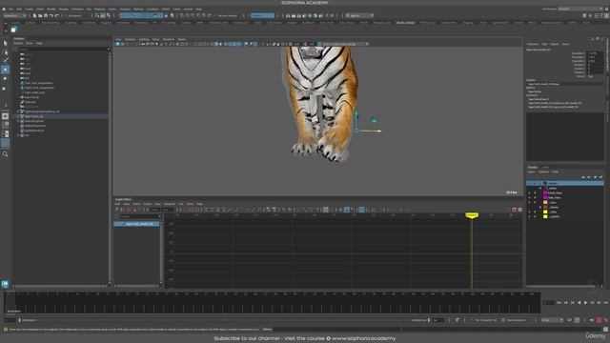This screenshot has height=343, width=610.
Task: Switch to the Anim tab in layer editor
Action: (545, 168)
